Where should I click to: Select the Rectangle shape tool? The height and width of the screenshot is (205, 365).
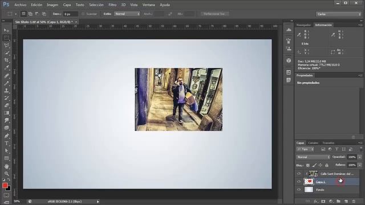coord(6,158)
